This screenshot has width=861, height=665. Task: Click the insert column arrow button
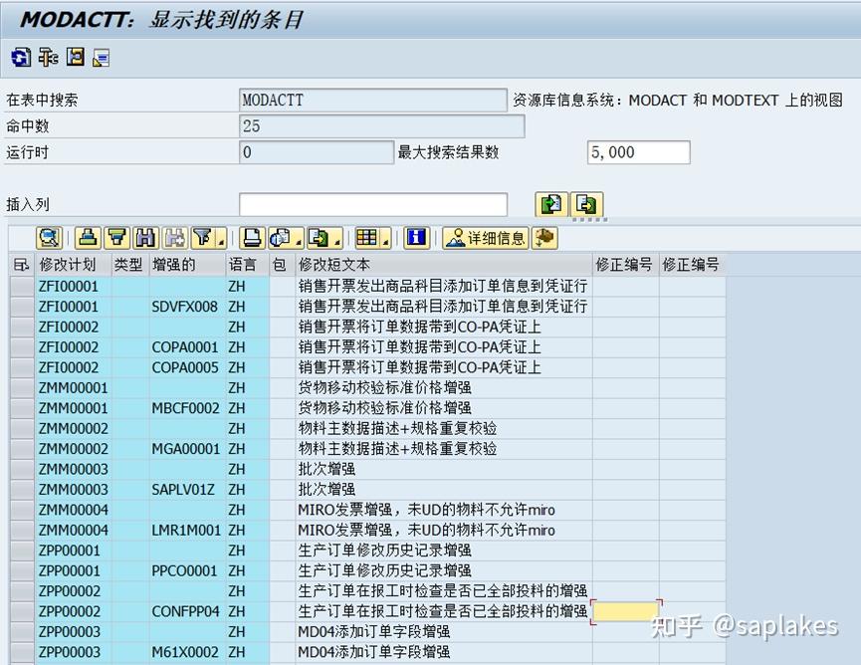550,204
